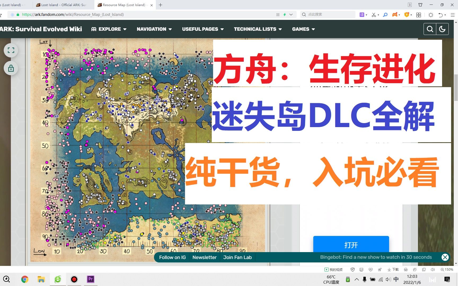The width and height of the screenshot is (458, 286).
Task: Open a new browser tab
Action: pyautogui.click(x=161, y=5)
